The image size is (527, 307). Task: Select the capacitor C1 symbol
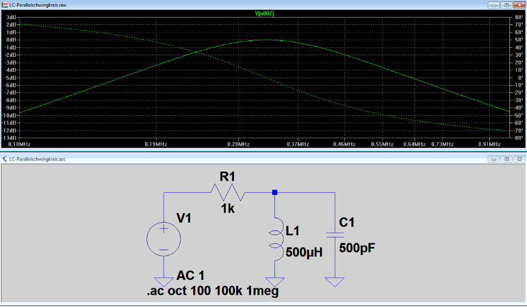(335, 235)
